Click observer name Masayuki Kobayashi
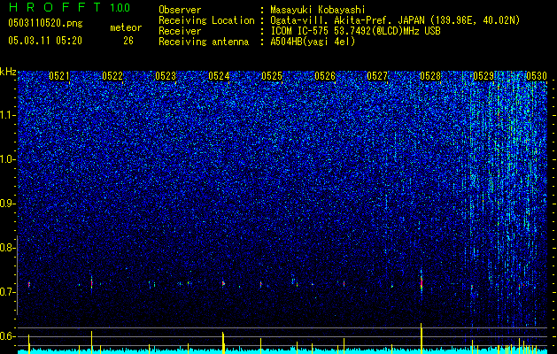The height and width of the screenshot is (354, 557). 317,11
